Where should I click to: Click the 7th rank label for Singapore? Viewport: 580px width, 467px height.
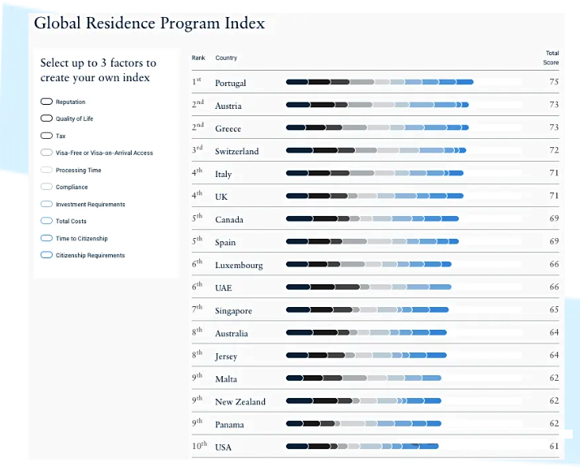[197, 309]
